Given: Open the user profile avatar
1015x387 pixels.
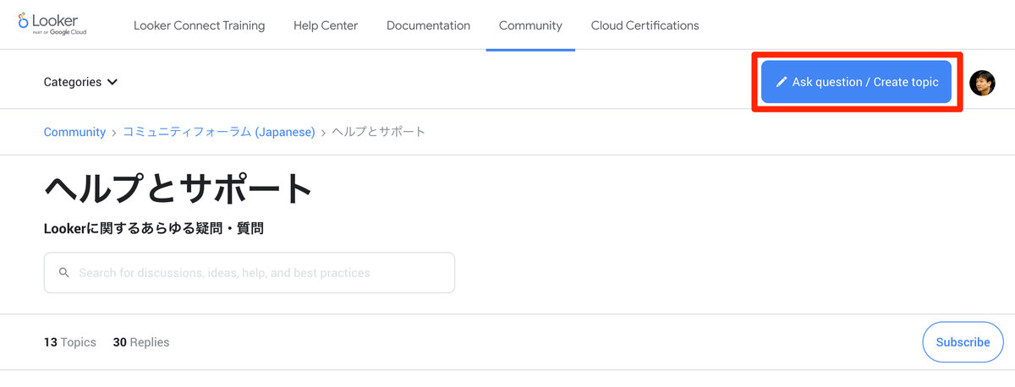Looking at the screenshot, I should coord(982,82).
